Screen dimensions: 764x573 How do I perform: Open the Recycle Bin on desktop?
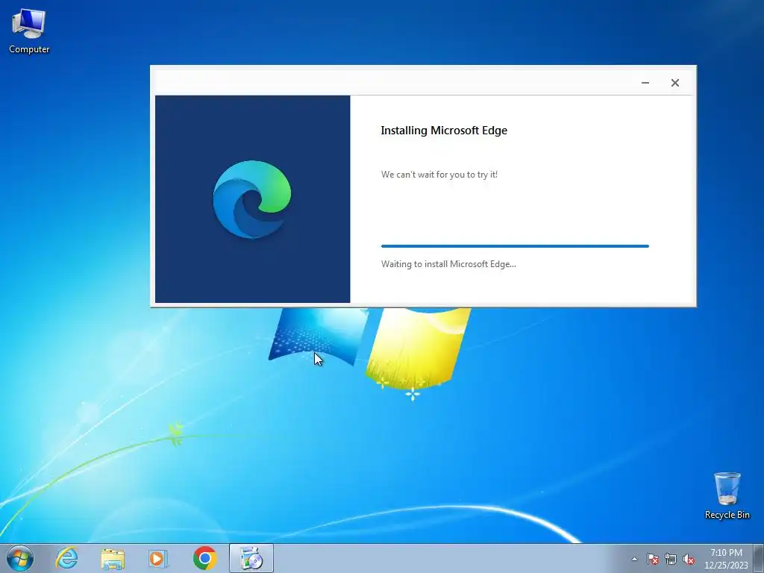pyautogui.click(x=727, y=495)
